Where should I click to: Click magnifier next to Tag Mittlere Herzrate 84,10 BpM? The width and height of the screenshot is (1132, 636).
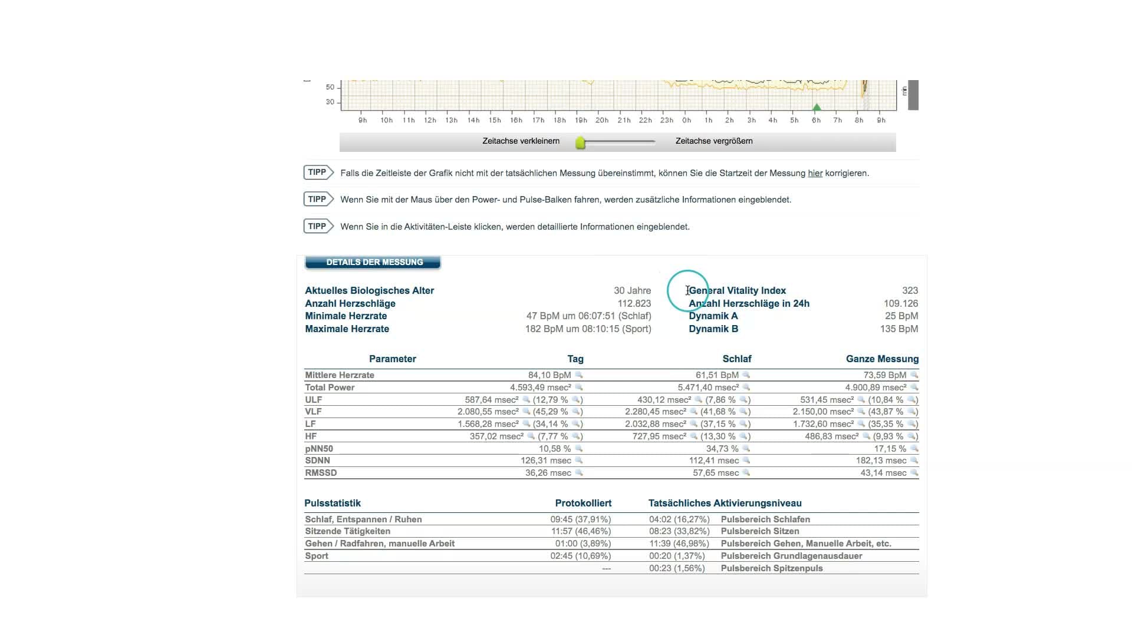coord(579,375)
